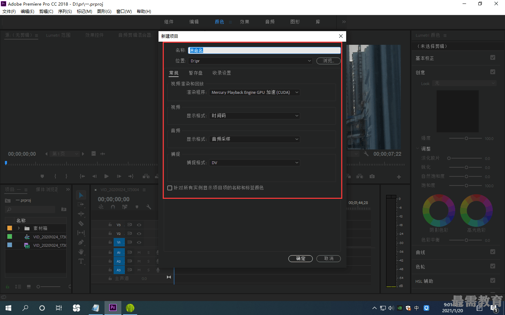Open Program monitor Button Editor plus
The width and height of the screenshot is (505, 315).
pyautogui.click(x=399, y=177)
